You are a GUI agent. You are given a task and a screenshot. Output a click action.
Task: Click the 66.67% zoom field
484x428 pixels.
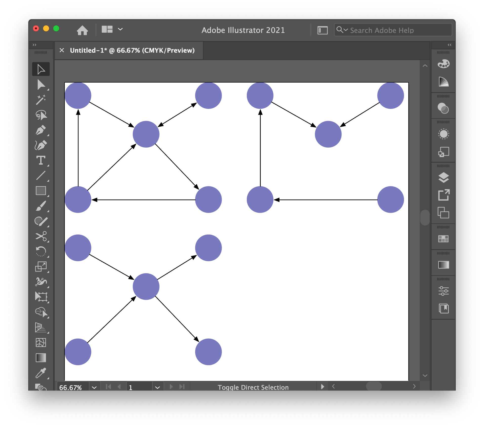(73, 387)
